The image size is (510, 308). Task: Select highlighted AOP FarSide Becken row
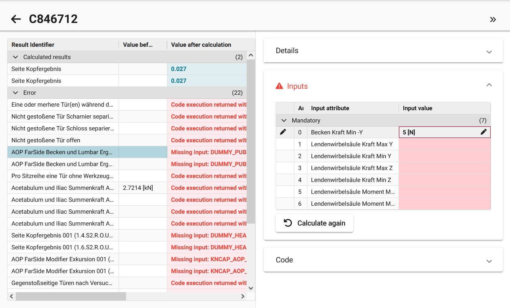click(x=127, y=152)
